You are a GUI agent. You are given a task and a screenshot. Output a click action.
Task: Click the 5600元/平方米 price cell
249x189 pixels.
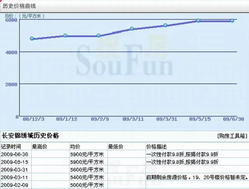(x=87, y=170)
